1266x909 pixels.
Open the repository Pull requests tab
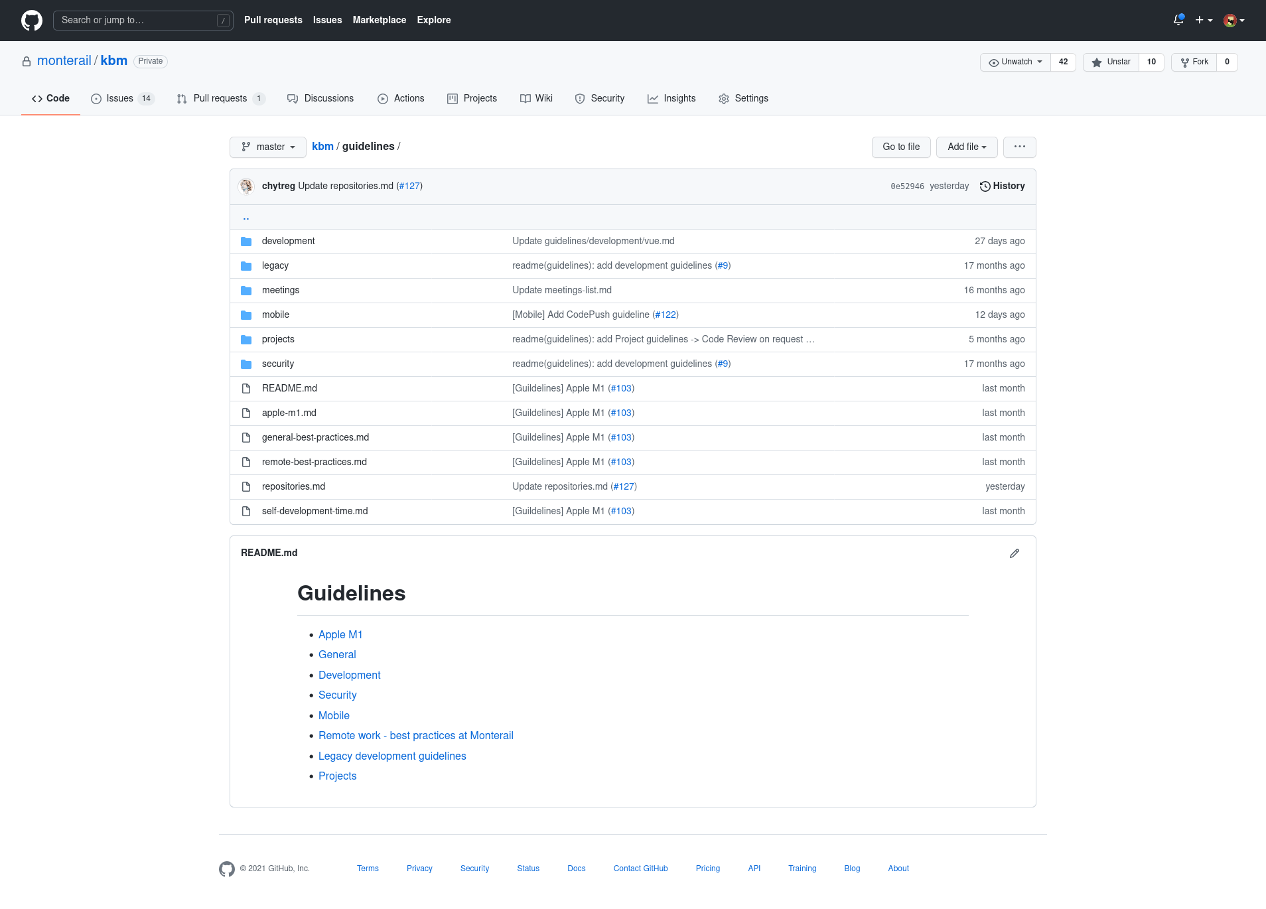(222, 98)
